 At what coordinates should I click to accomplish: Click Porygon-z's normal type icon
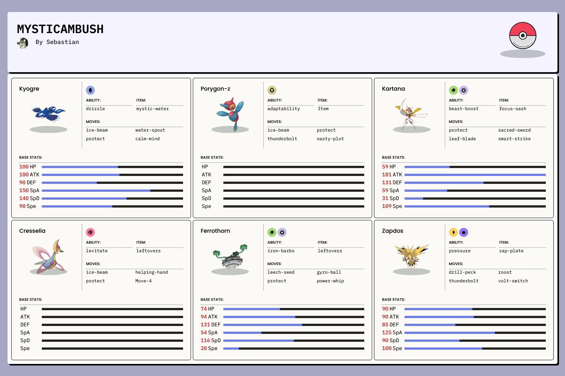[272, 90]
